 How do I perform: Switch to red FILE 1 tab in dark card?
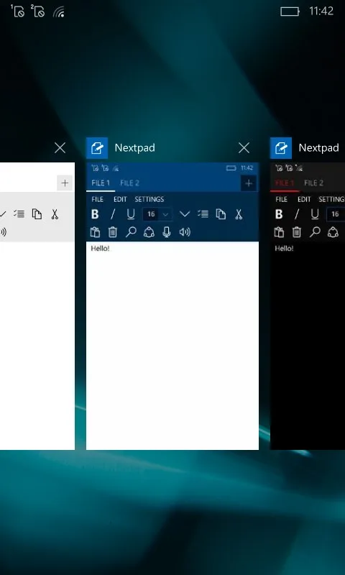285,183
